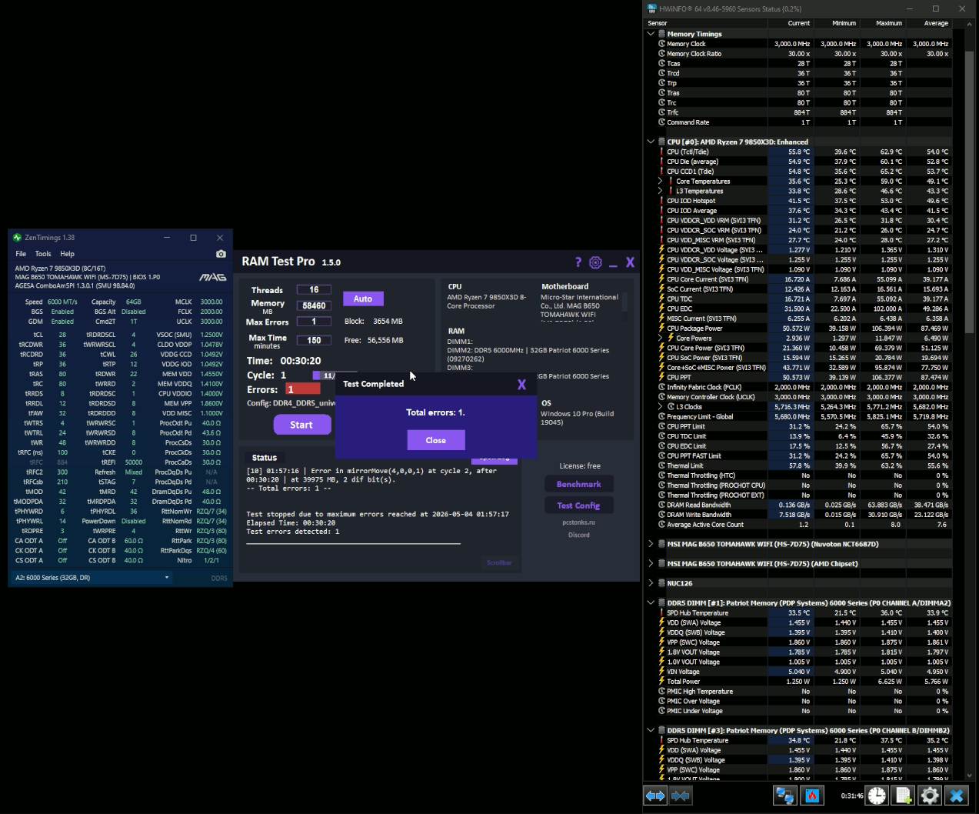Click the DRAM Read Bandwidth sensor icon
979x814 pixels.
tap(661, 505)
